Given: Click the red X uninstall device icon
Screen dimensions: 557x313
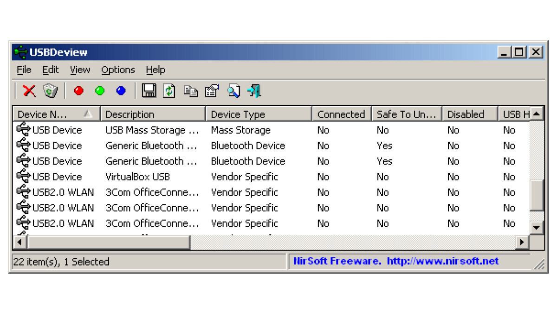Looking at the screenshot, I should pyautogui.click(x=29, y=91).
